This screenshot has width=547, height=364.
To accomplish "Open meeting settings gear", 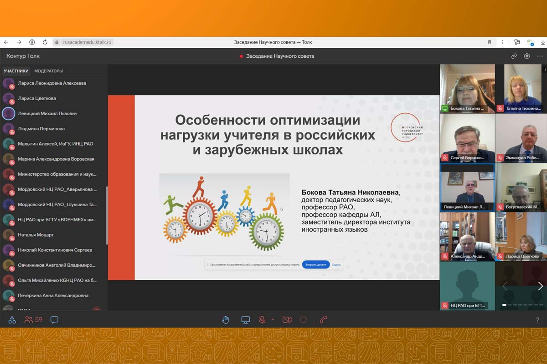I will (x=527, y=56).
